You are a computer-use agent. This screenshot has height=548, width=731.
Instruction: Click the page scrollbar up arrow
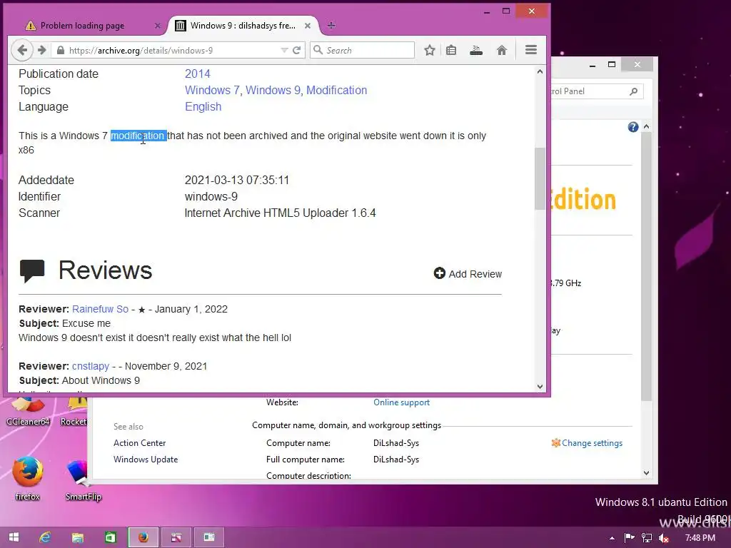tap(540, 72)
